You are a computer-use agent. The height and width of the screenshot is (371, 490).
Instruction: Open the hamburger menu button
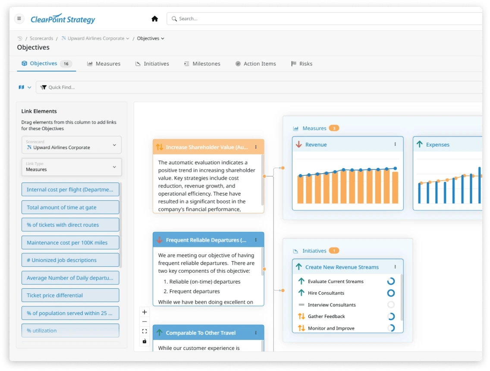[19, 19]
